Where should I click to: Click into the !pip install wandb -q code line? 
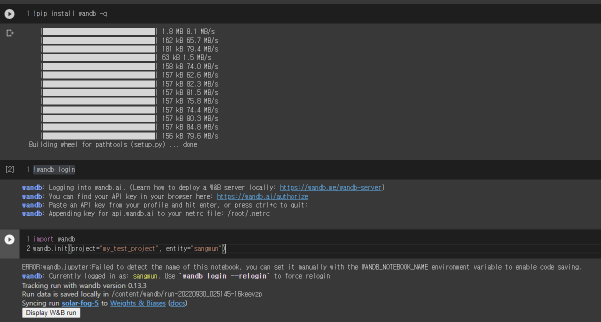click(70, 14)
